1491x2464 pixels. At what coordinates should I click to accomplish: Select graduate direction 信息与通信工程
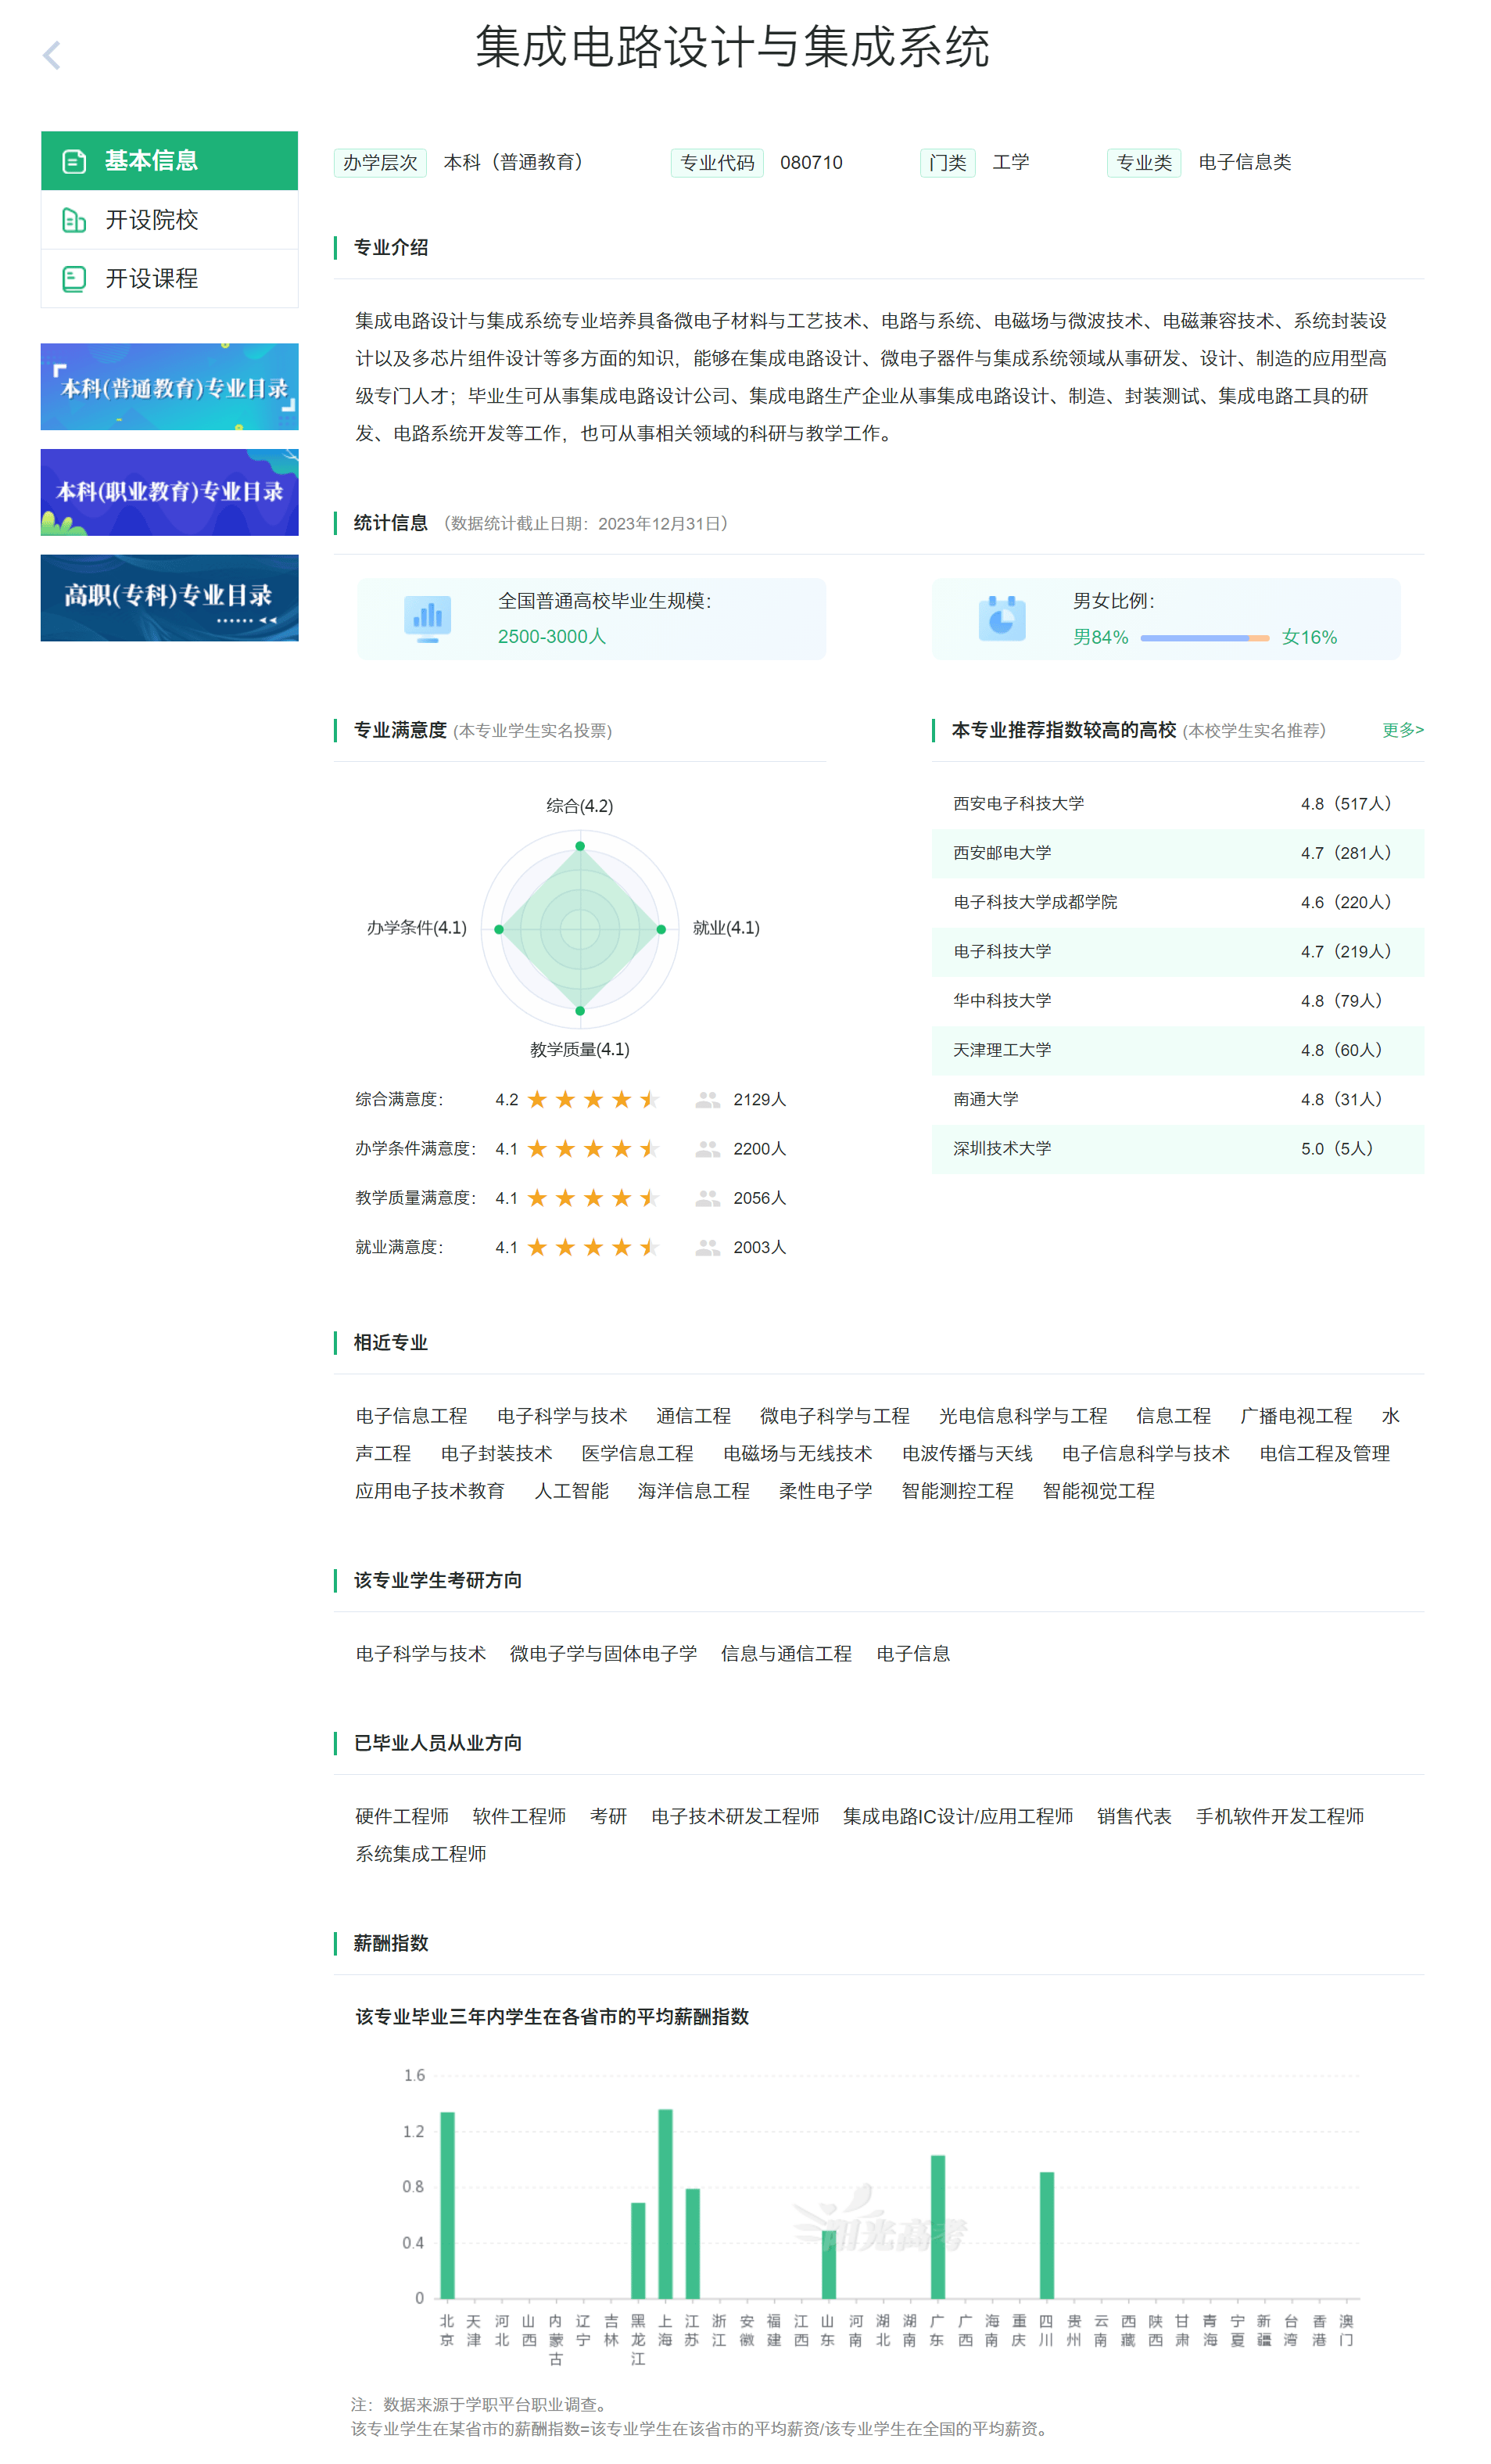(x=787, y=1654)
